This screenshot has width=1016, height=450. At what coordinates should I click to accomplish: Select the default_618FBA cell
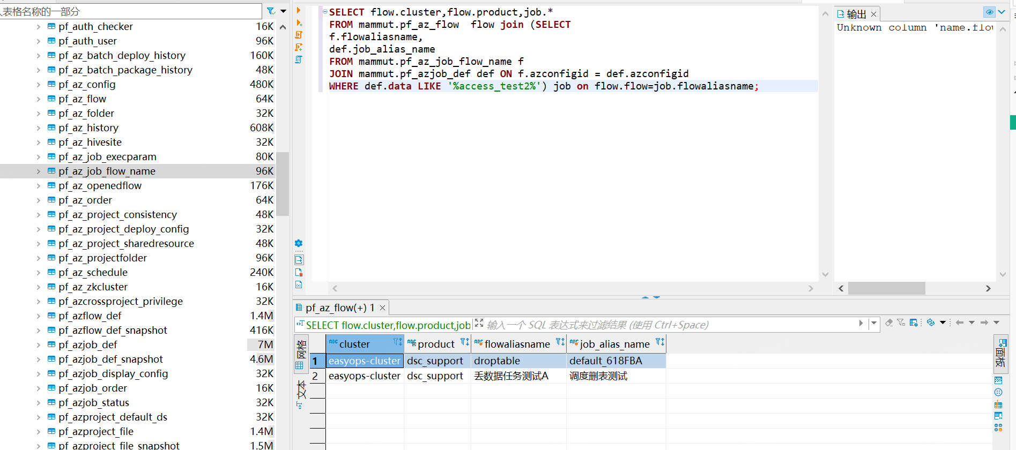tap(616, 361)
